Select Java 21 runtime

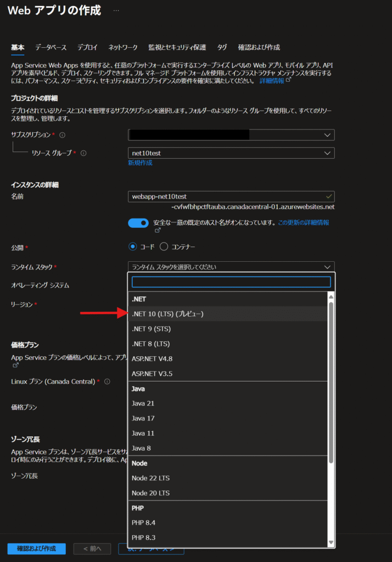[x=228, y=403]
